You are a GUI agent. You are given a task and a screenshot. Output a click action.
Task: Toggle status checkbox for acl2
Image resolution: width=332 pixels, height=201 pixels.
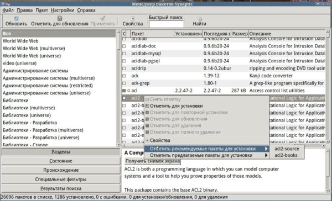124,98
